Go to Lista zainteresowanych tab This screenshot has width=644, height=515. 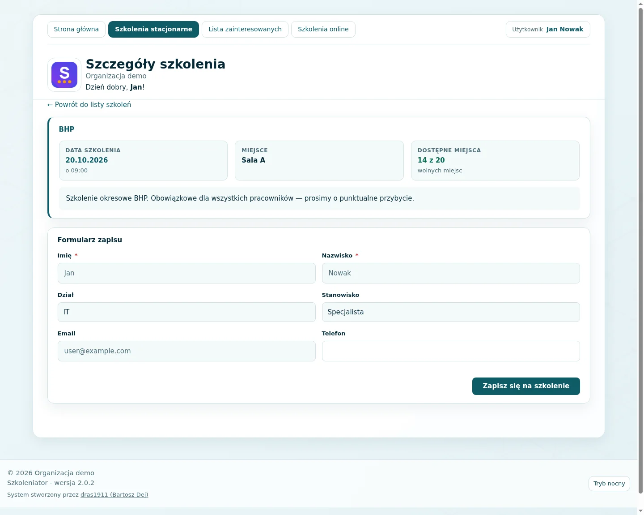coord(245,29)
